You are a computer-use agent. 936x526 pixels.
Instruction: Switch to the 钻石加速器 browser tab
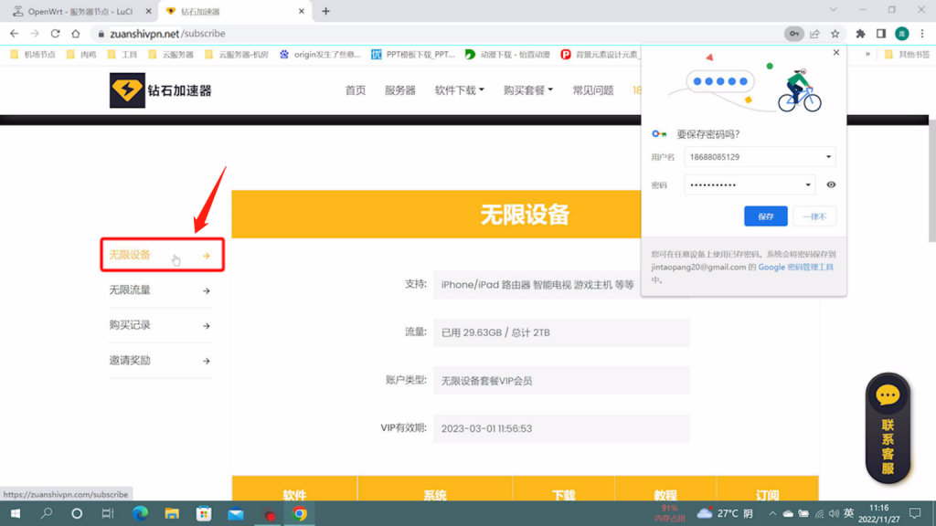coord(233,11)
